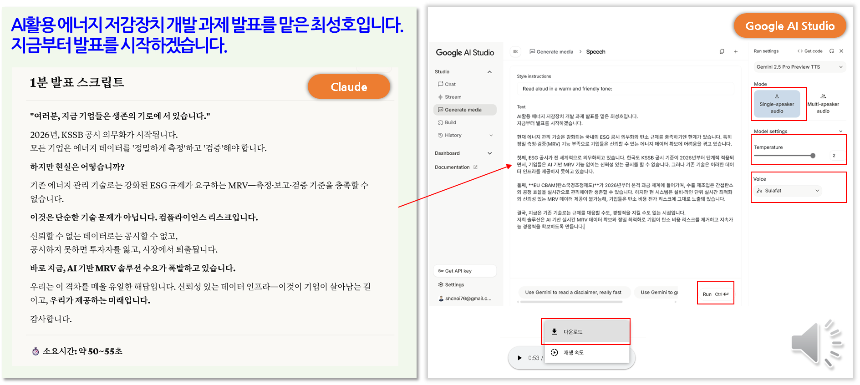The height and width of the screenshot is (385, 860).
Task: Click the download arrow icon in the menu
Action: tap(554, 332)
